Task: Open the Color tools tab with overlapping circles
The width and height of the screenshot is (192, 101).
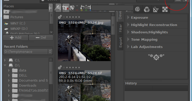Action: tap(147, 9)
